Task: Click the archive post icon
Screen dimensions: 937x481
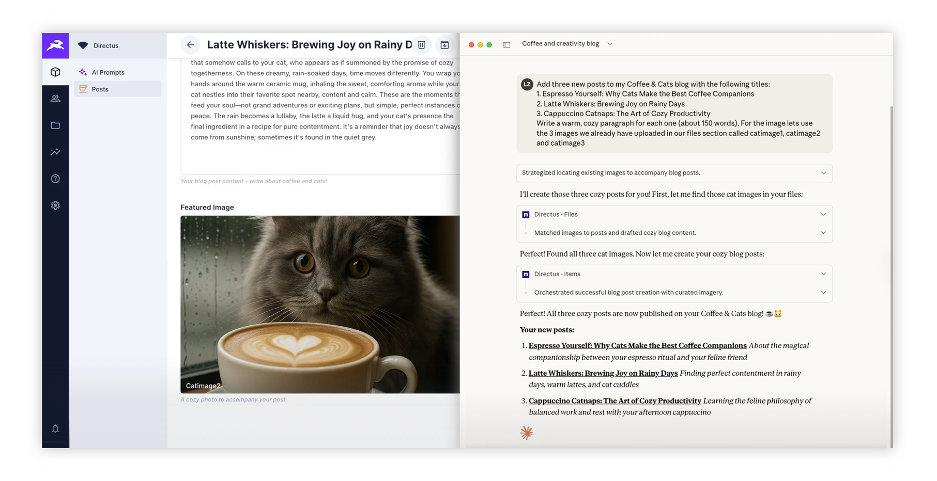Action: 444,45
